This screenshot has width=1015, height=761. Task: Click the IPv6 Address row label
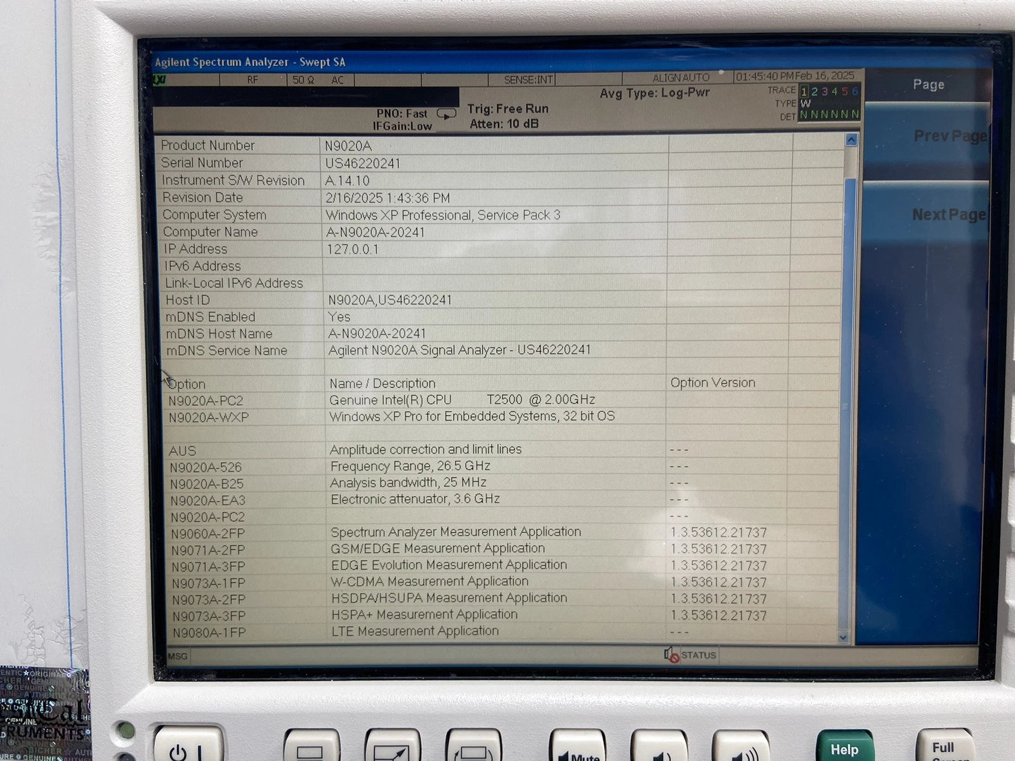pyautogui.click(x=202, y=266)
